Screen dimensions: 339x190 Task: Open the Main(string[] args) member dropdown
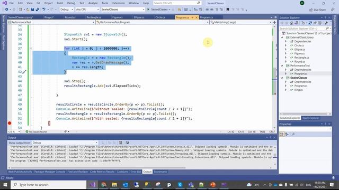click(x=240, y=22)
